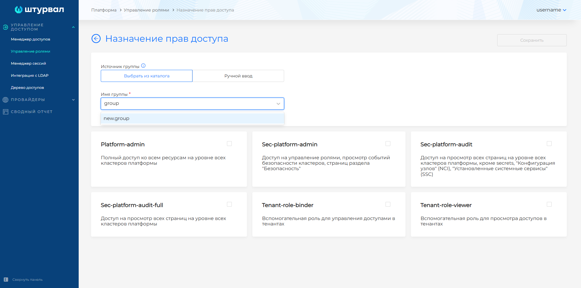Click the Провайдеры globe icon
Screen dimensions: 581x288
click(5, 100)
